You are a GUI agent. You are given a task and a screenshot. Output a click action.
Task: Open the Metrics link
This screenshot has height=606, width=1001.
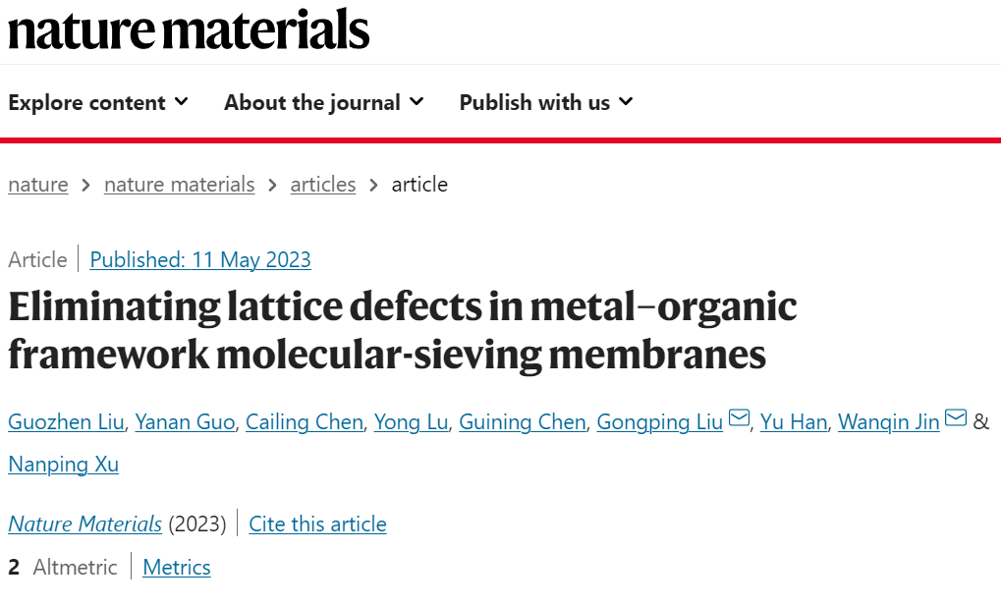point(177,567)
